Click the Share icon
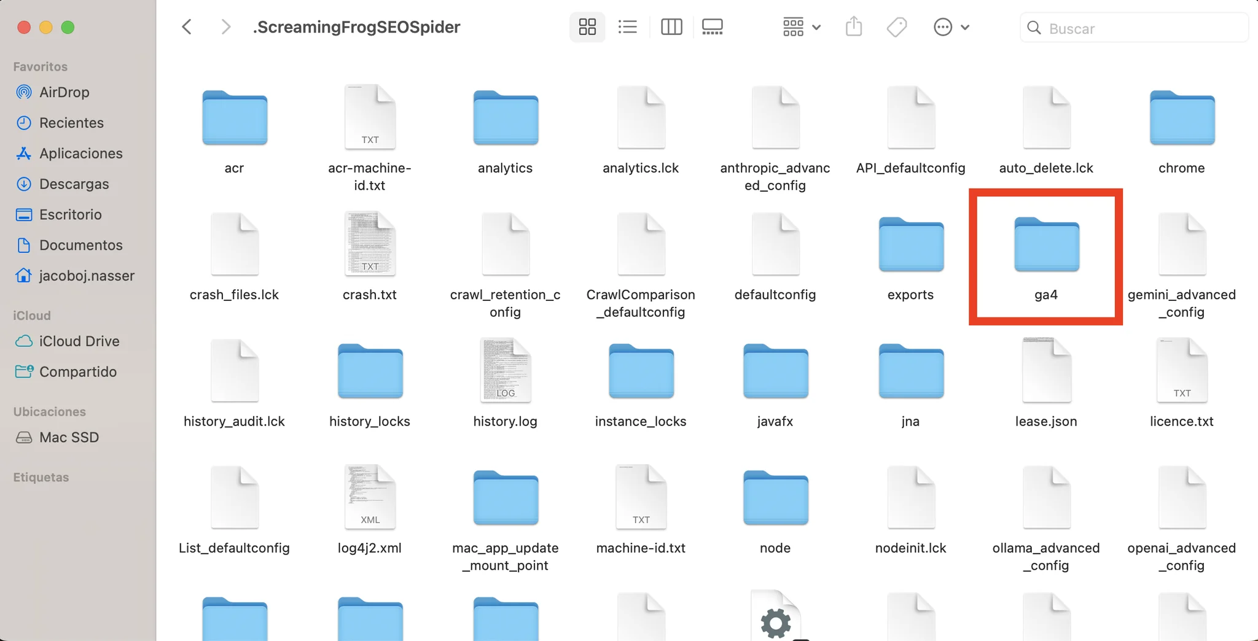The width and height of the screenshot is (1258, 641). tap(854, 27)
